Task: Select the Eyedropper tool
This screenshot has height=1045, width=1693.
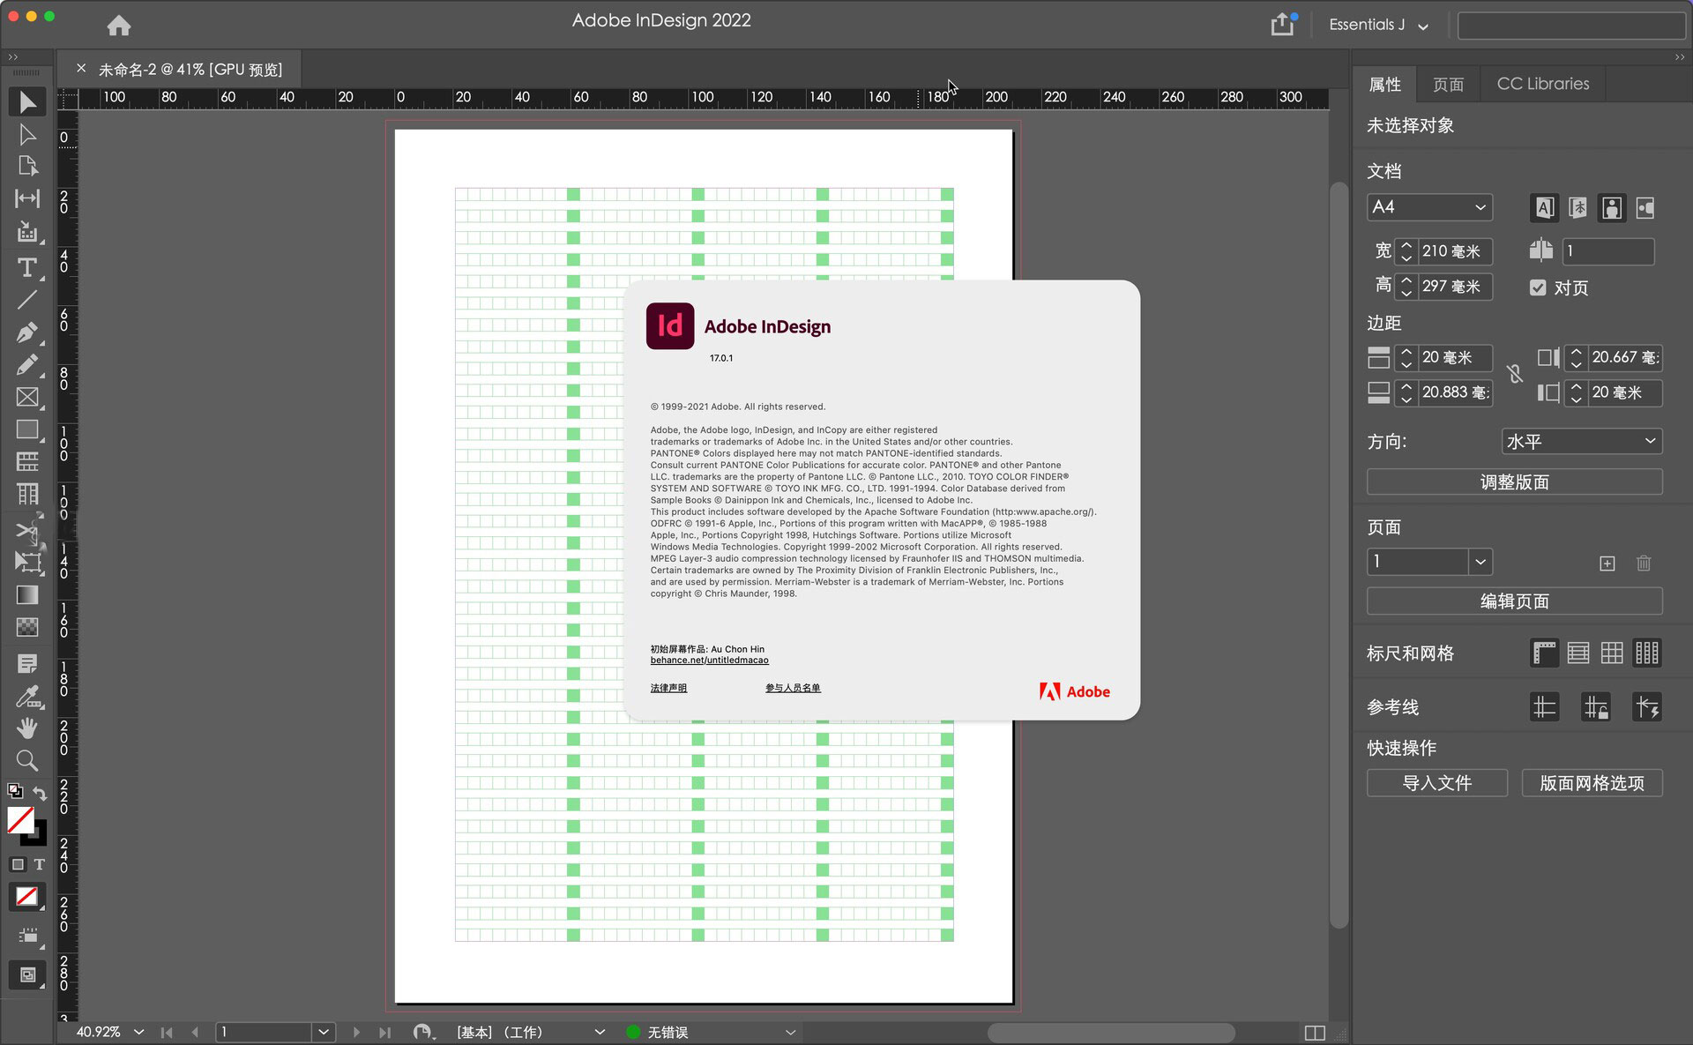Action: click(x=27, y=697)
